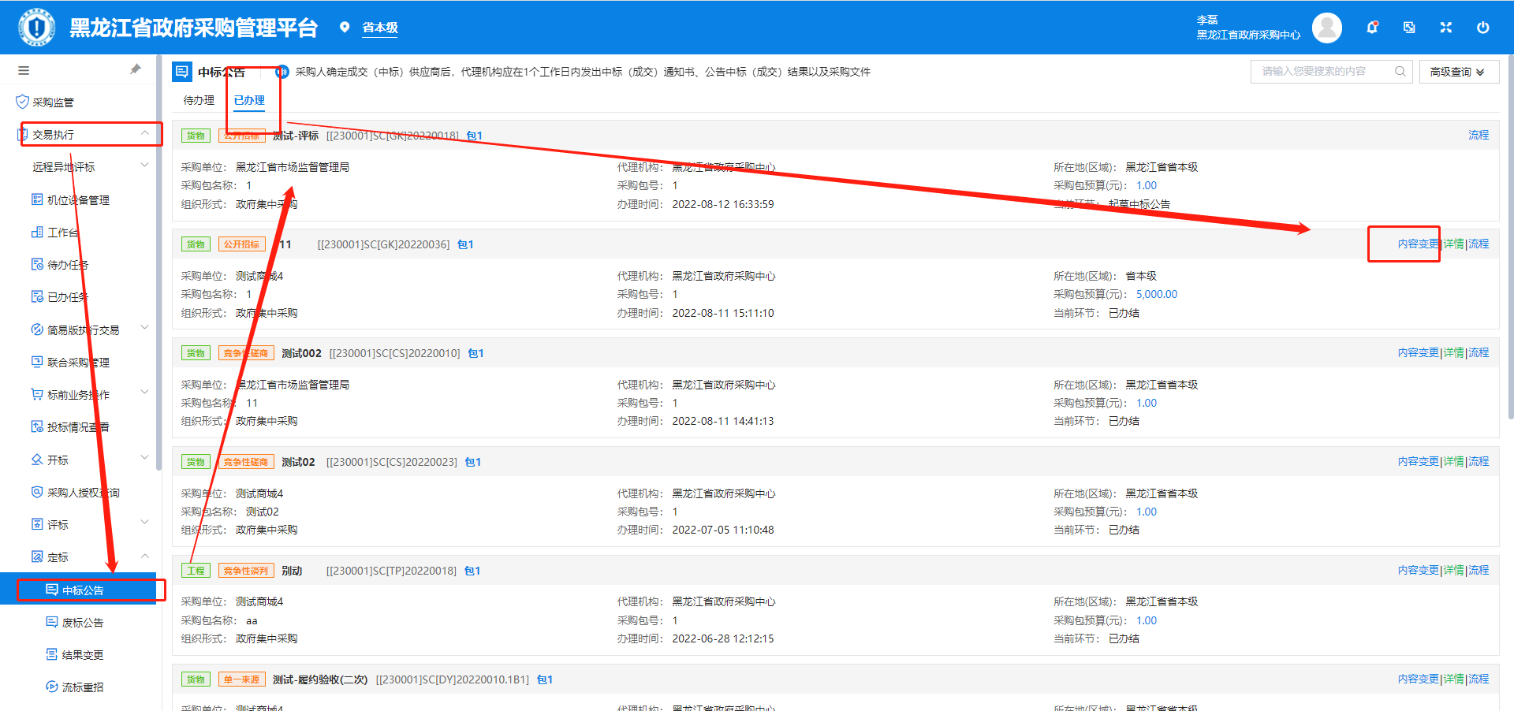Switch to the 待办理 tab
Viewport: 1514px width, 711px height.
199,100
